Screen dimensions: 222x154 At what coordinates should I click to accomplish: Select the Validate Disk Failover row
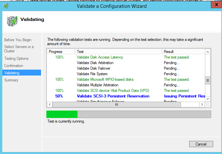pyautogui.click(x=126, y=68)
